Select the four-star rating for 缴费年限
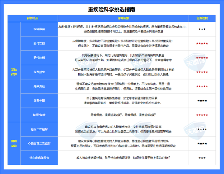This screenshot has height=174, width=224. [x=202, y=101]
